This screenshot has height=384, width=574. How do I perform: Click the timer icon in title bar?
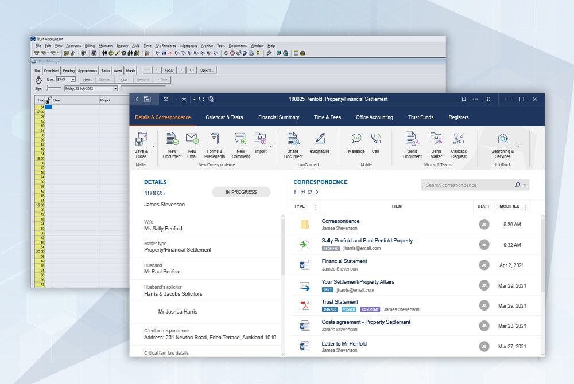pyautogui.click(x=211, y=99)
